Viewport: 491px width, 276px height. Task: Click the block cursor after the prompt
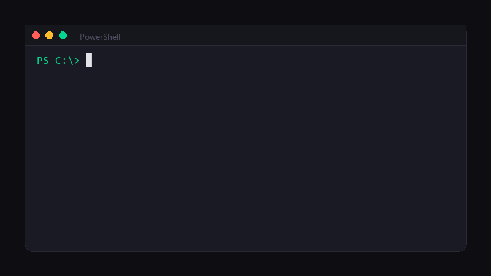(x=89, y=60)
